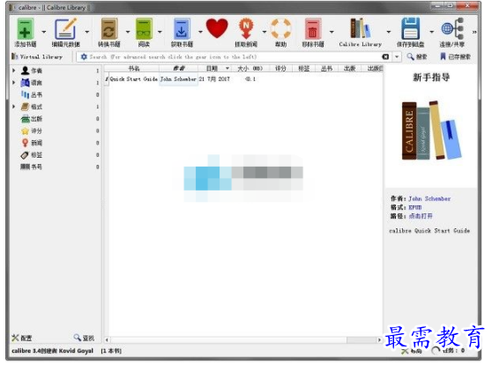Screen dimensions: 492x365
Task: Sort by the Rating column header
Action: [x=280, y=69]
